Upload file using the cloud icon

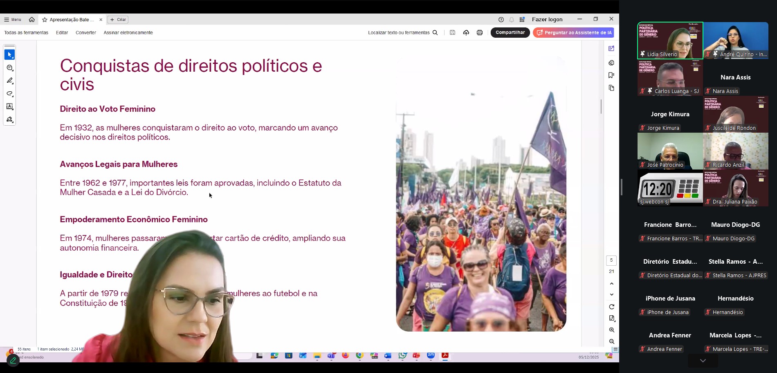(x=466, y=33)
